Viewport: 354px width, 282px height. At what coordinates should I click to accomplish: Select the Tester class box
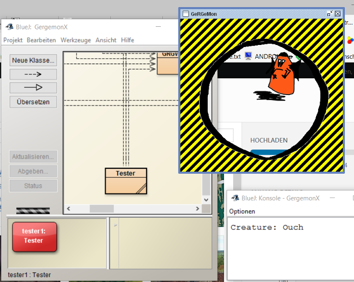click(126, 180)
